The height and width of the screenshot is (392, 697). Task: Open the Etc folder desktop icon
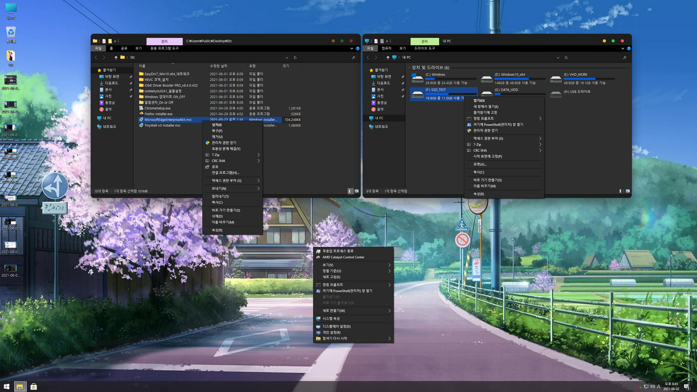(x=11, y=58)
